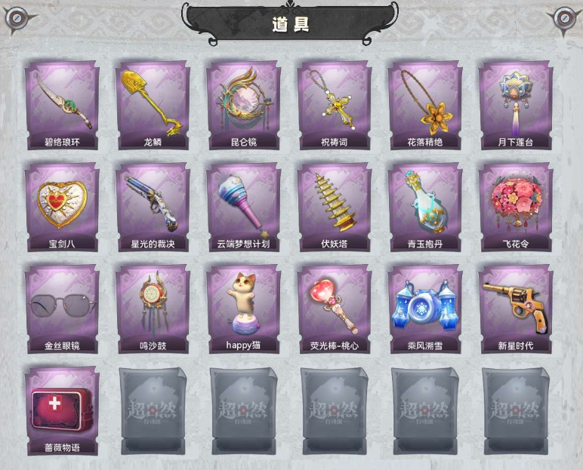Select the 碧络琅环 dagger item

click(62, 106)
